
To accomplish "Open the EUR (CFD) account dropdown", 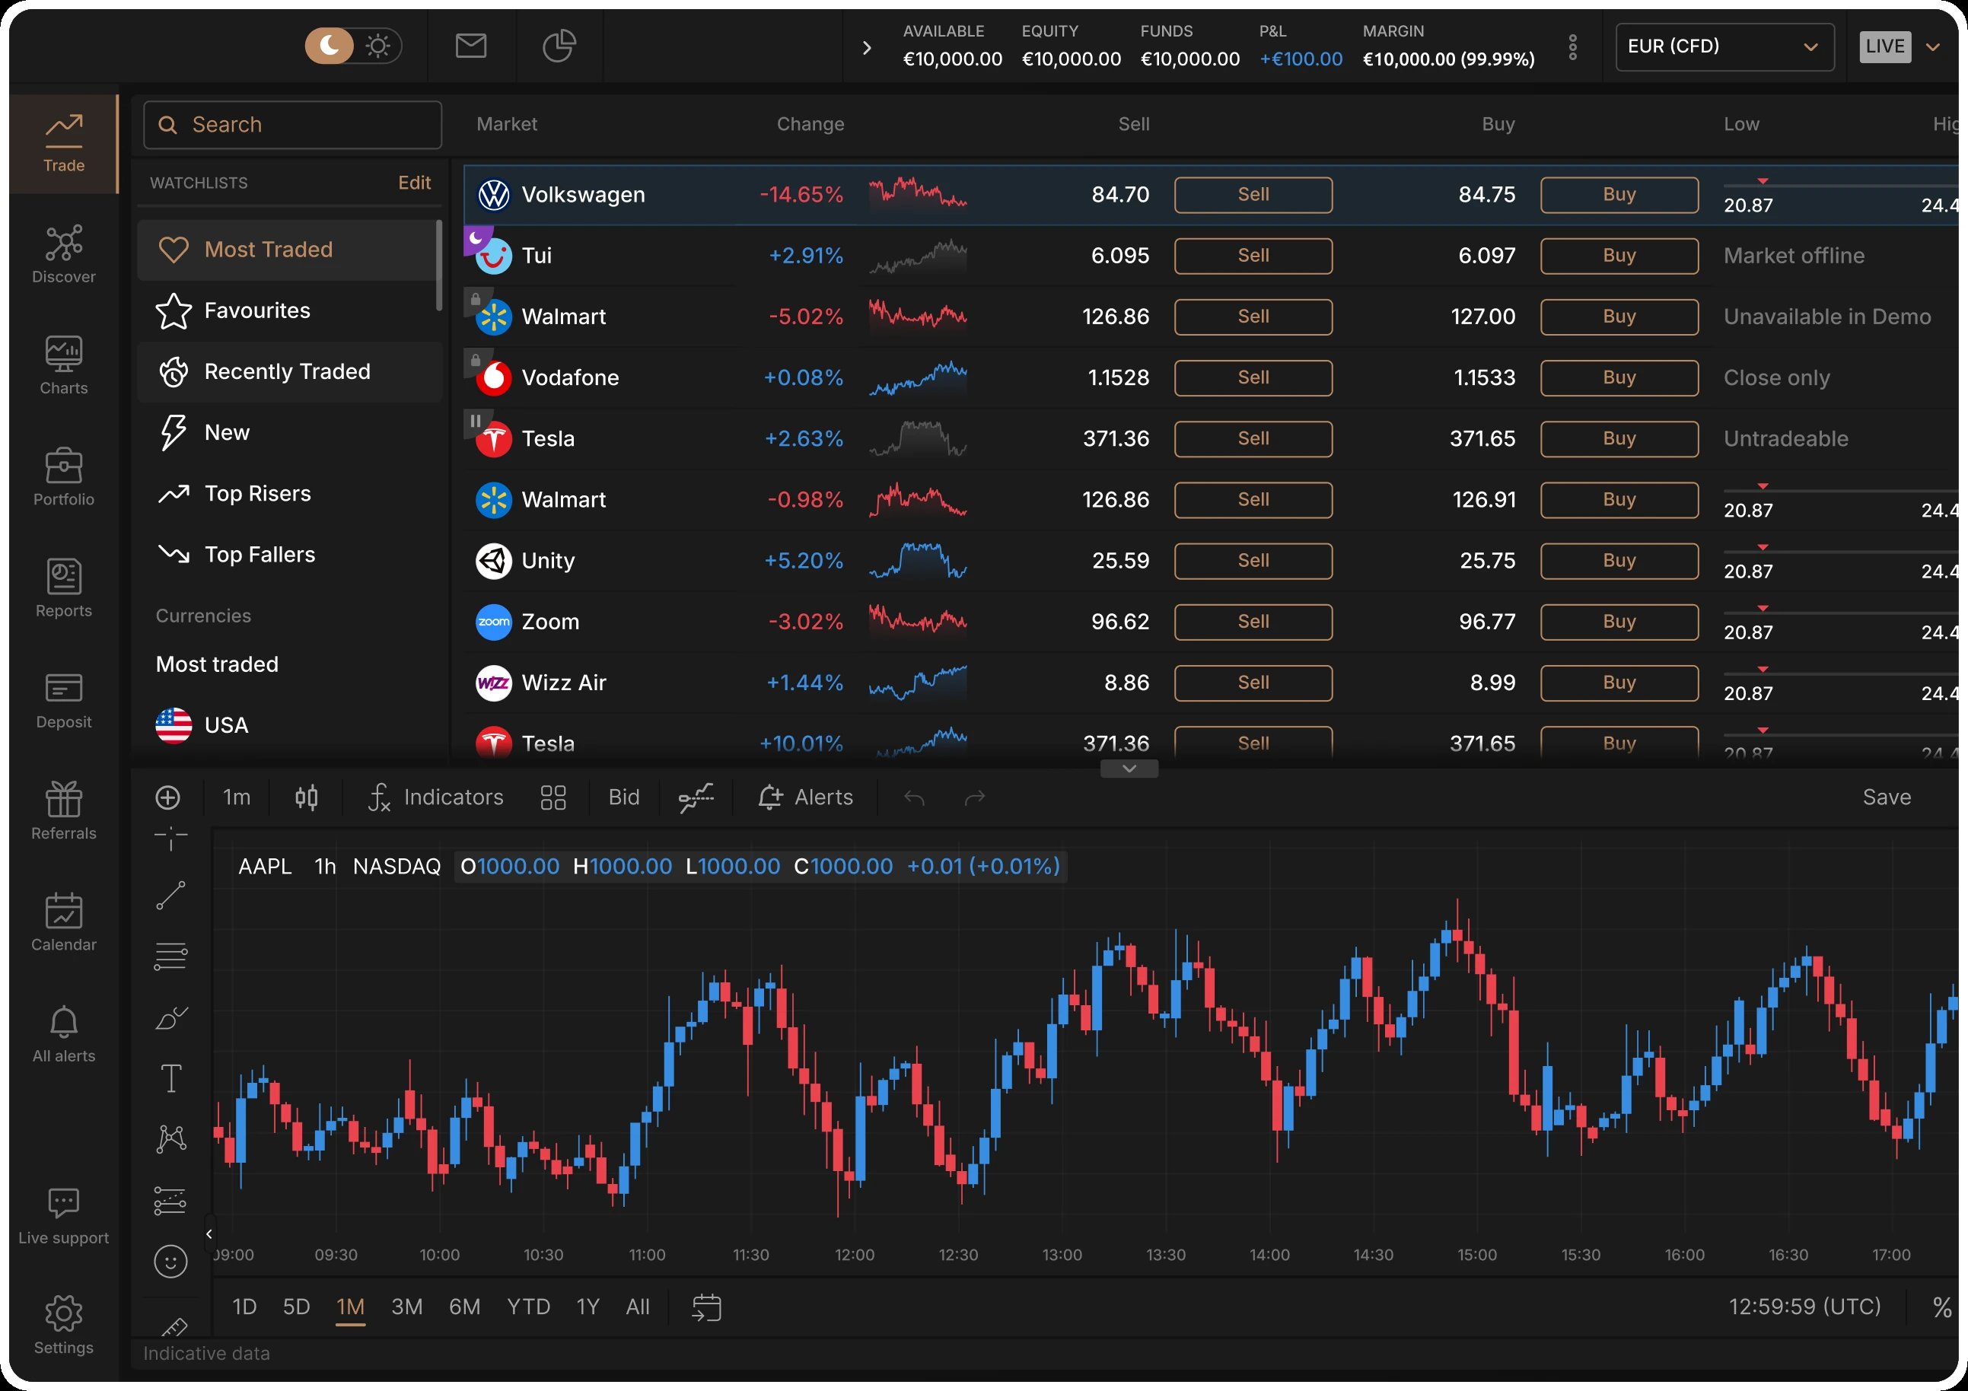I will pyautogui.click(x=1724, y=46).
